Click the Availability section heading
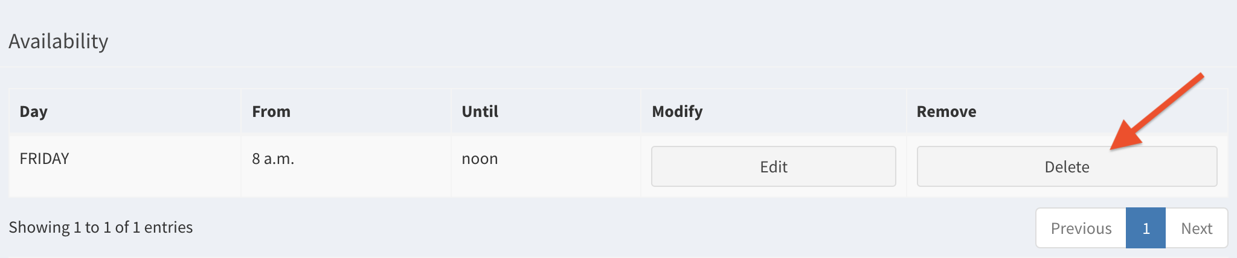This screenshot has height=258, width=1237. coord(59,41)
